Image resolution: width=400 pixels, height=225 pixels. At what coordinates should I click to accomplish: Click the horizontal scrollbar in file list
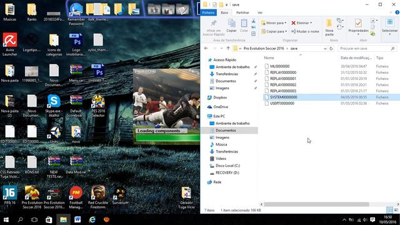316,204
